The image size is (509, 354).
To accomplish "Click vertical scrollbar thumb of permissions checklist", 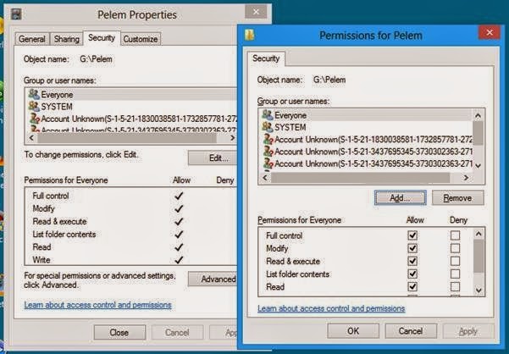I will 479,257.
